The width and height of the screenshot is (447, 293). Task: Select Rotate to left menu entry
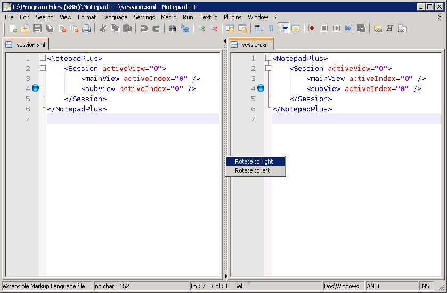(253, 170)
